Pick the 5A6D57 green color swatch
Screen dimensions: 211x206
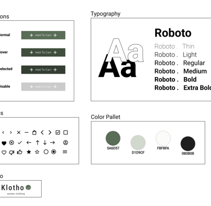113,138
